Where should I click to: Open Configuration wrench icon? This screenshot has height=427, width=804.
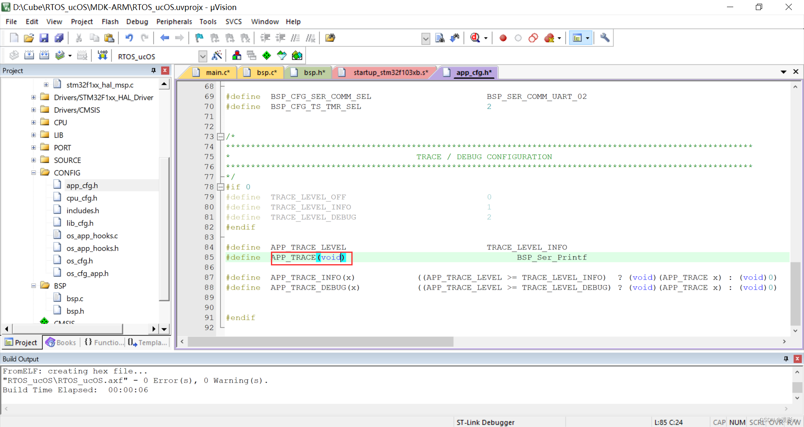pos(605,38)
